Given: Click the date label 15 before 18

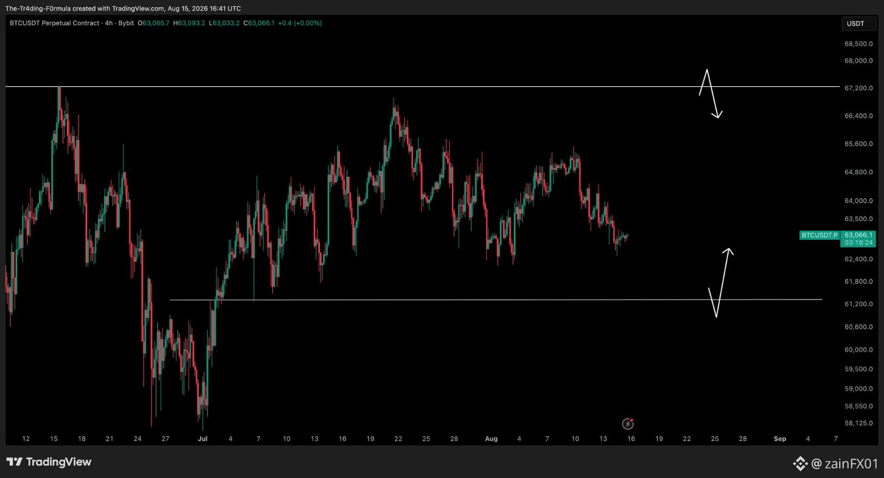Looking at the screenshot, I should (x=54, y=439).
